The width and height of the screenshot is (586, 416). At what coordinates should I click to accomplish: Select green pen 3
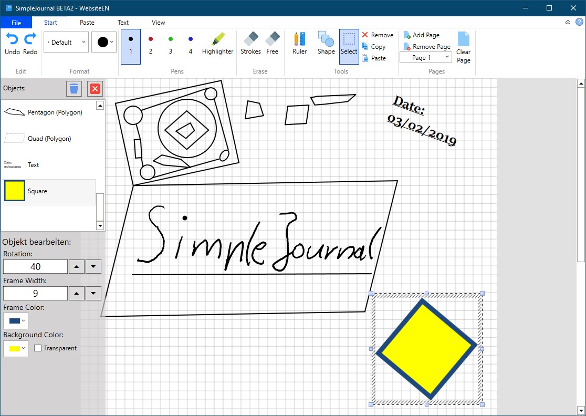(171, 46)
